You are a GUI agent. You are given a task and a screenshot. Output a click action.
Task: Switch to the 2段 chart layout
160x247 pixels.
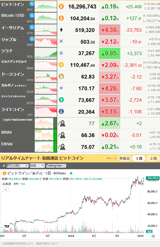[x=153, y=158]
